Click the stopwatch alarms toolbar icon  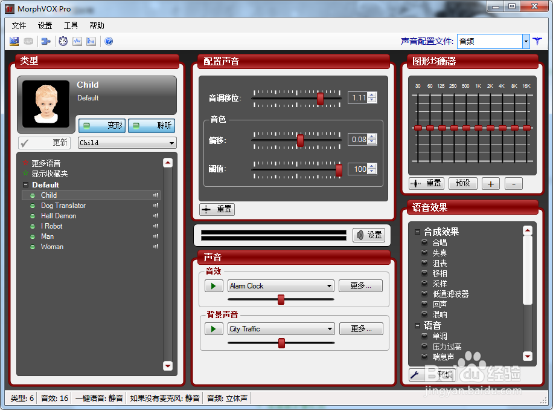tap(63, 41)
